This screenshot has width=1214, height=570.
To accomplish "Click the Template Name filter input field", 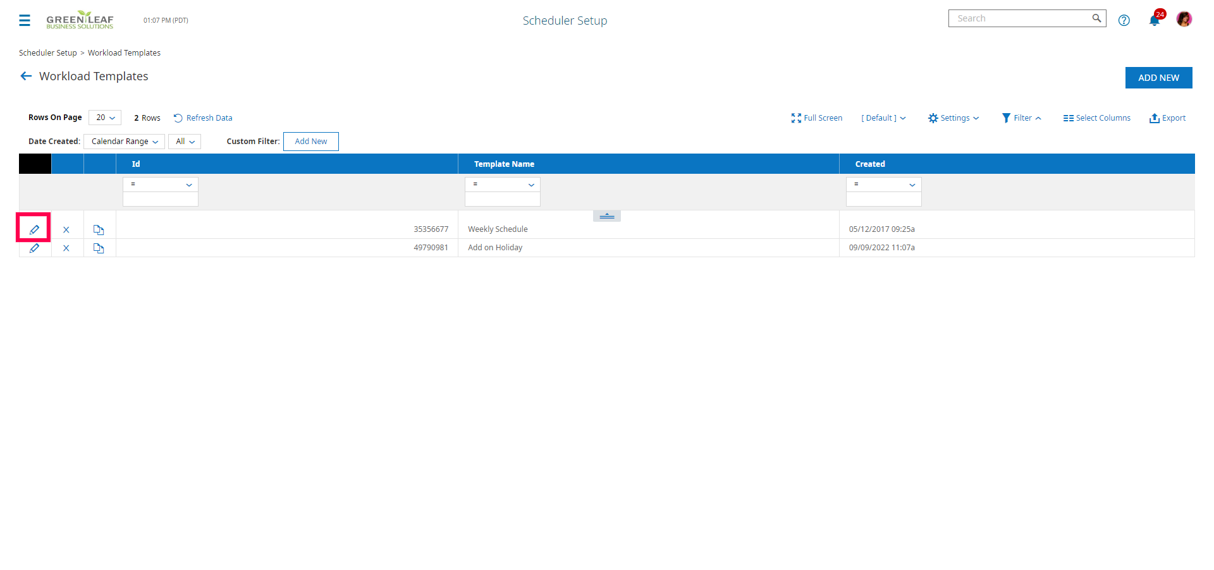I will point(503,199).
